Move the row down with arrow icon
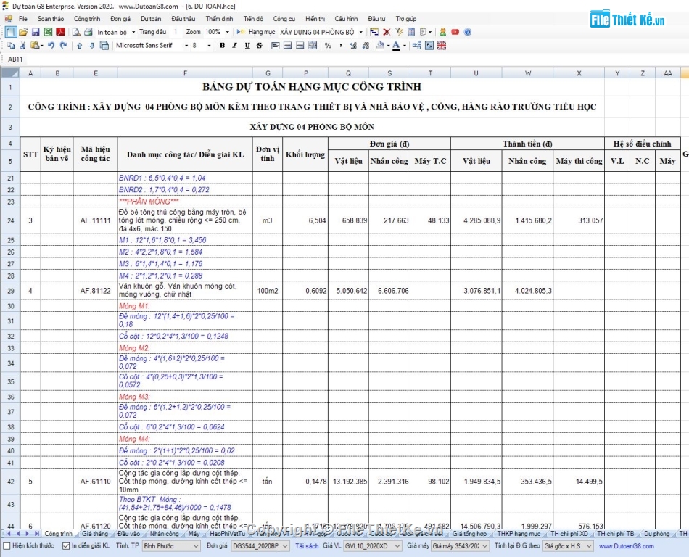This screenshot has width=689, height=557. pyautogui.click(x=92, y=45)
